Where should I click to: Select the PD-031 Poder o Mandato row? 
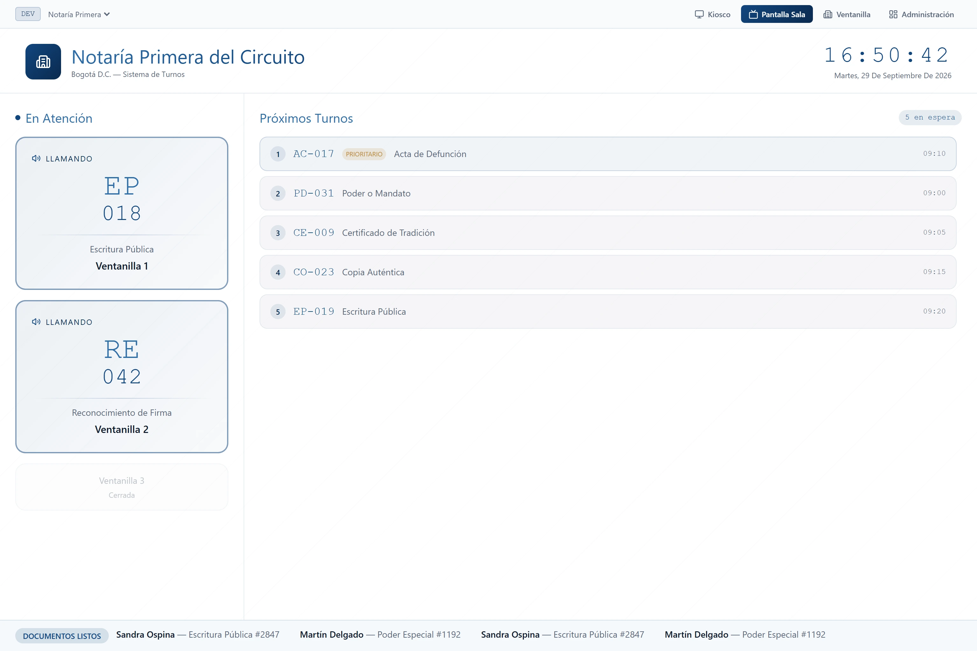608,193
